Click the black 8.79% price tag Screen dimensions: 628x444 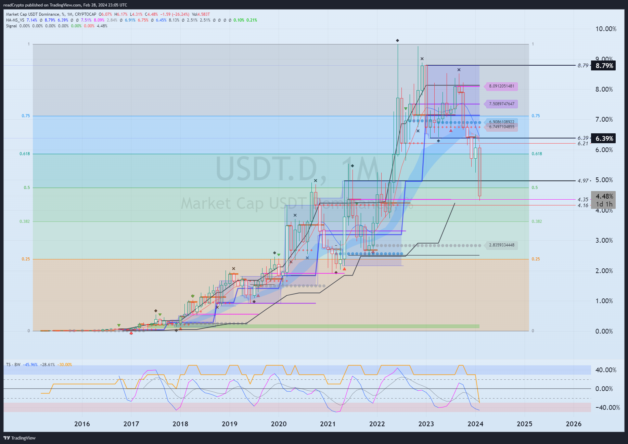(x=604, y=66)
